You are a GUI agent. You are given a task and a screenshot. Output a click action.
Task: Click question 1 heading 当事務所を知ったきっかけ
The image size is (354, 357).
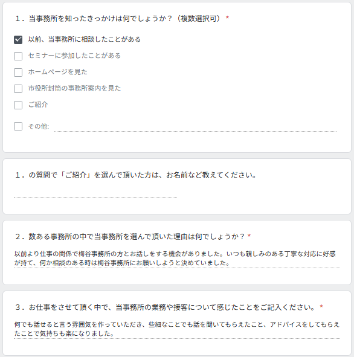pyautogui.click(x=122, y=19)
